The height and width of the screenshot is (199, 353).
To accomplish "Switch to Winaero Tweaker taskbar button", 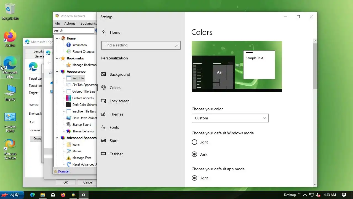I will [x=73, y=195].
